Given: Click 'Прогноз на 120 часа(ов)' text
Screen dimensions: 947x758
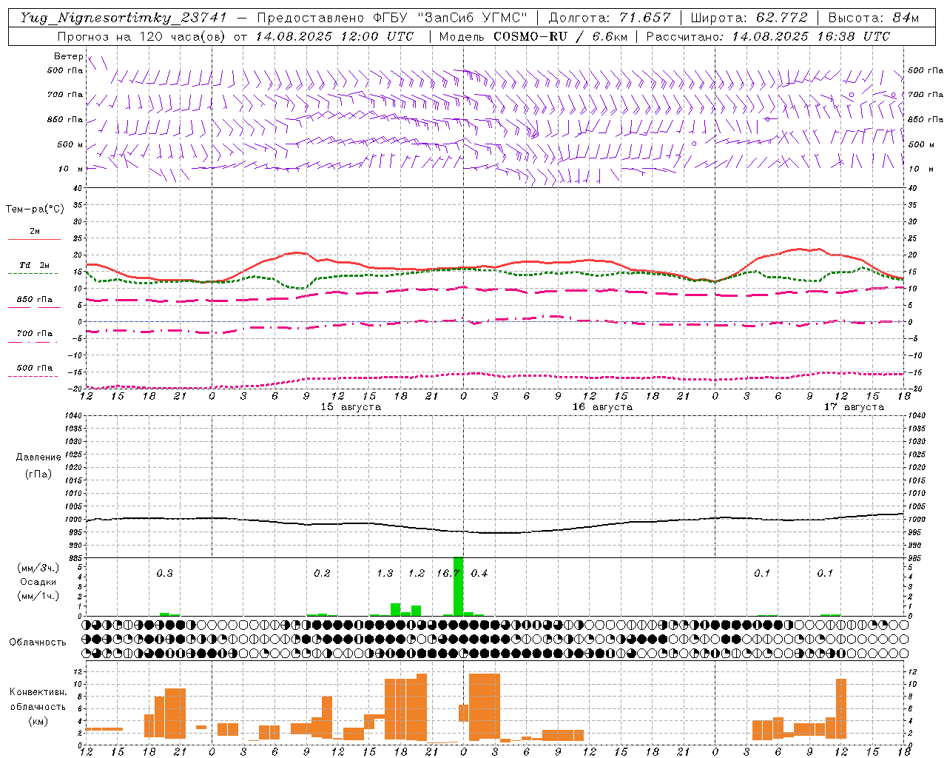Looking at the screenshot, I should [x=143, y=36].
